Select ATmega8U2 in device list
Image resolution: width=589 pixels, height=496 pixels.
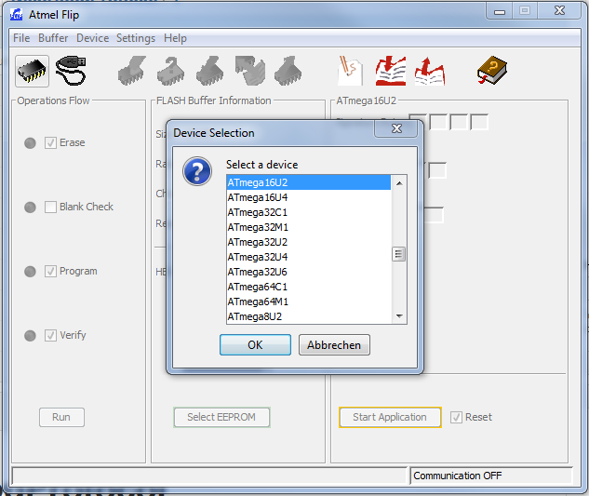tap(308, 316)
